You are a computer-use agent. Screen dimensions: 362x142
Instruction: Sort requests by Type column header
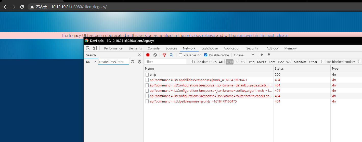(346, 68)
